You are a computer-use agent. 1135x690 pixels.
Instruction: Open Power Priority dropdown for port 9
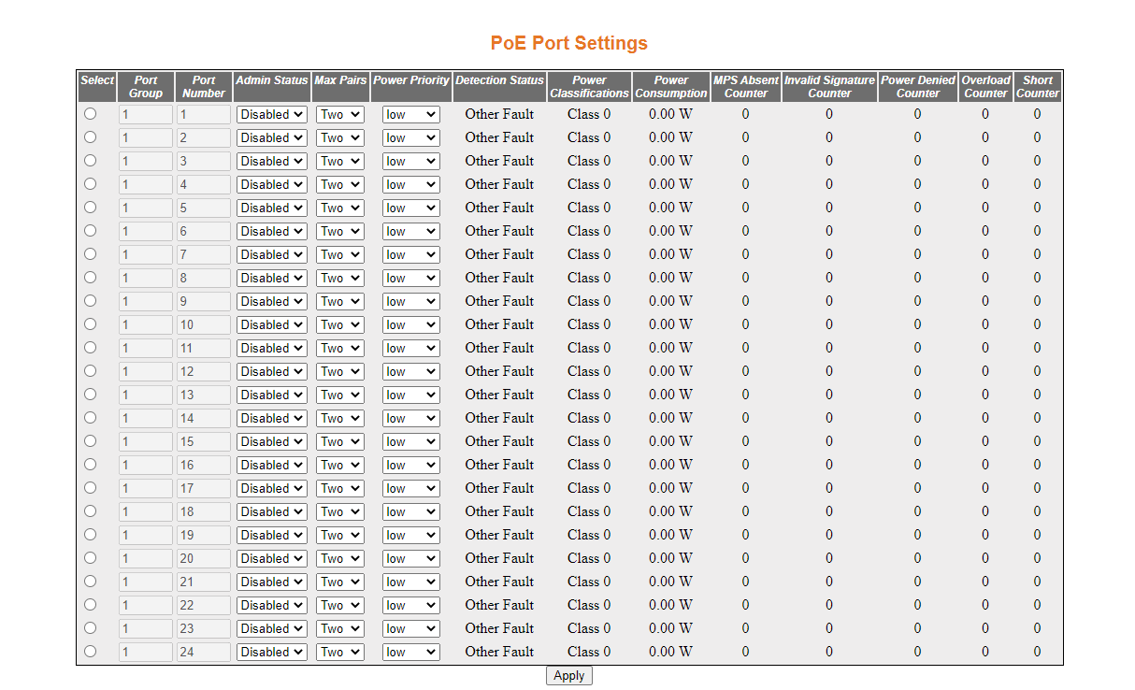point(410,301)
